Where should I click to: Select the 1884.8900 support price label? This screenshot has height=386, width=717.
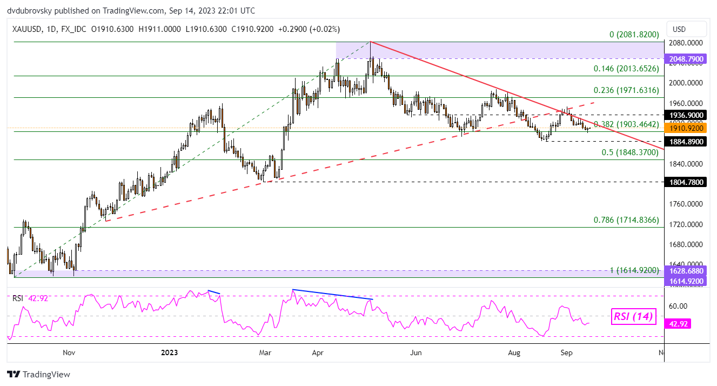click(685, 142)
